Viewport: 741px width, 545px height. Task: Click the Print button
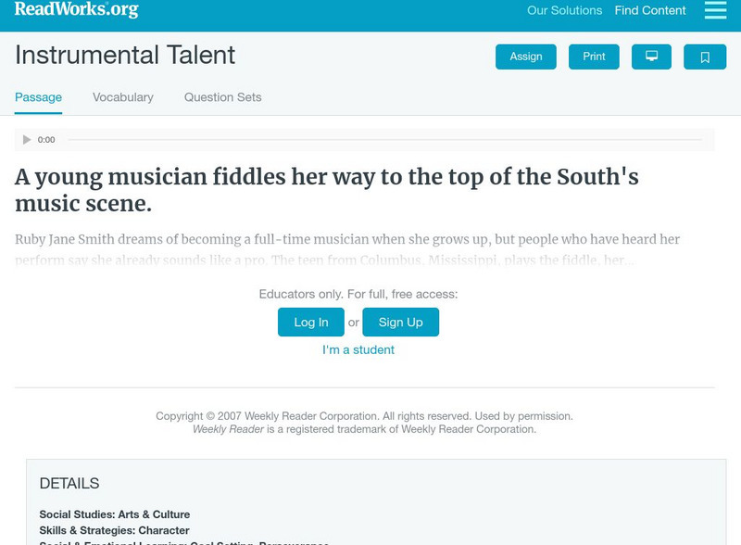click(x=594, y=57)
